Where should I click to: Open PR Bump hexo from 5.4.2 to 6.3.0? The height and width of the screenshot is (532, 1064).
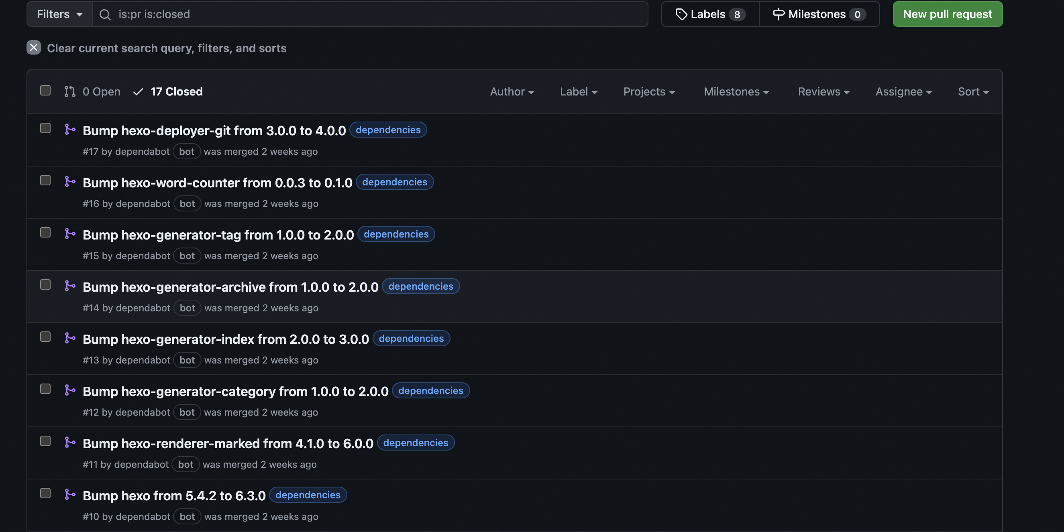174,495
